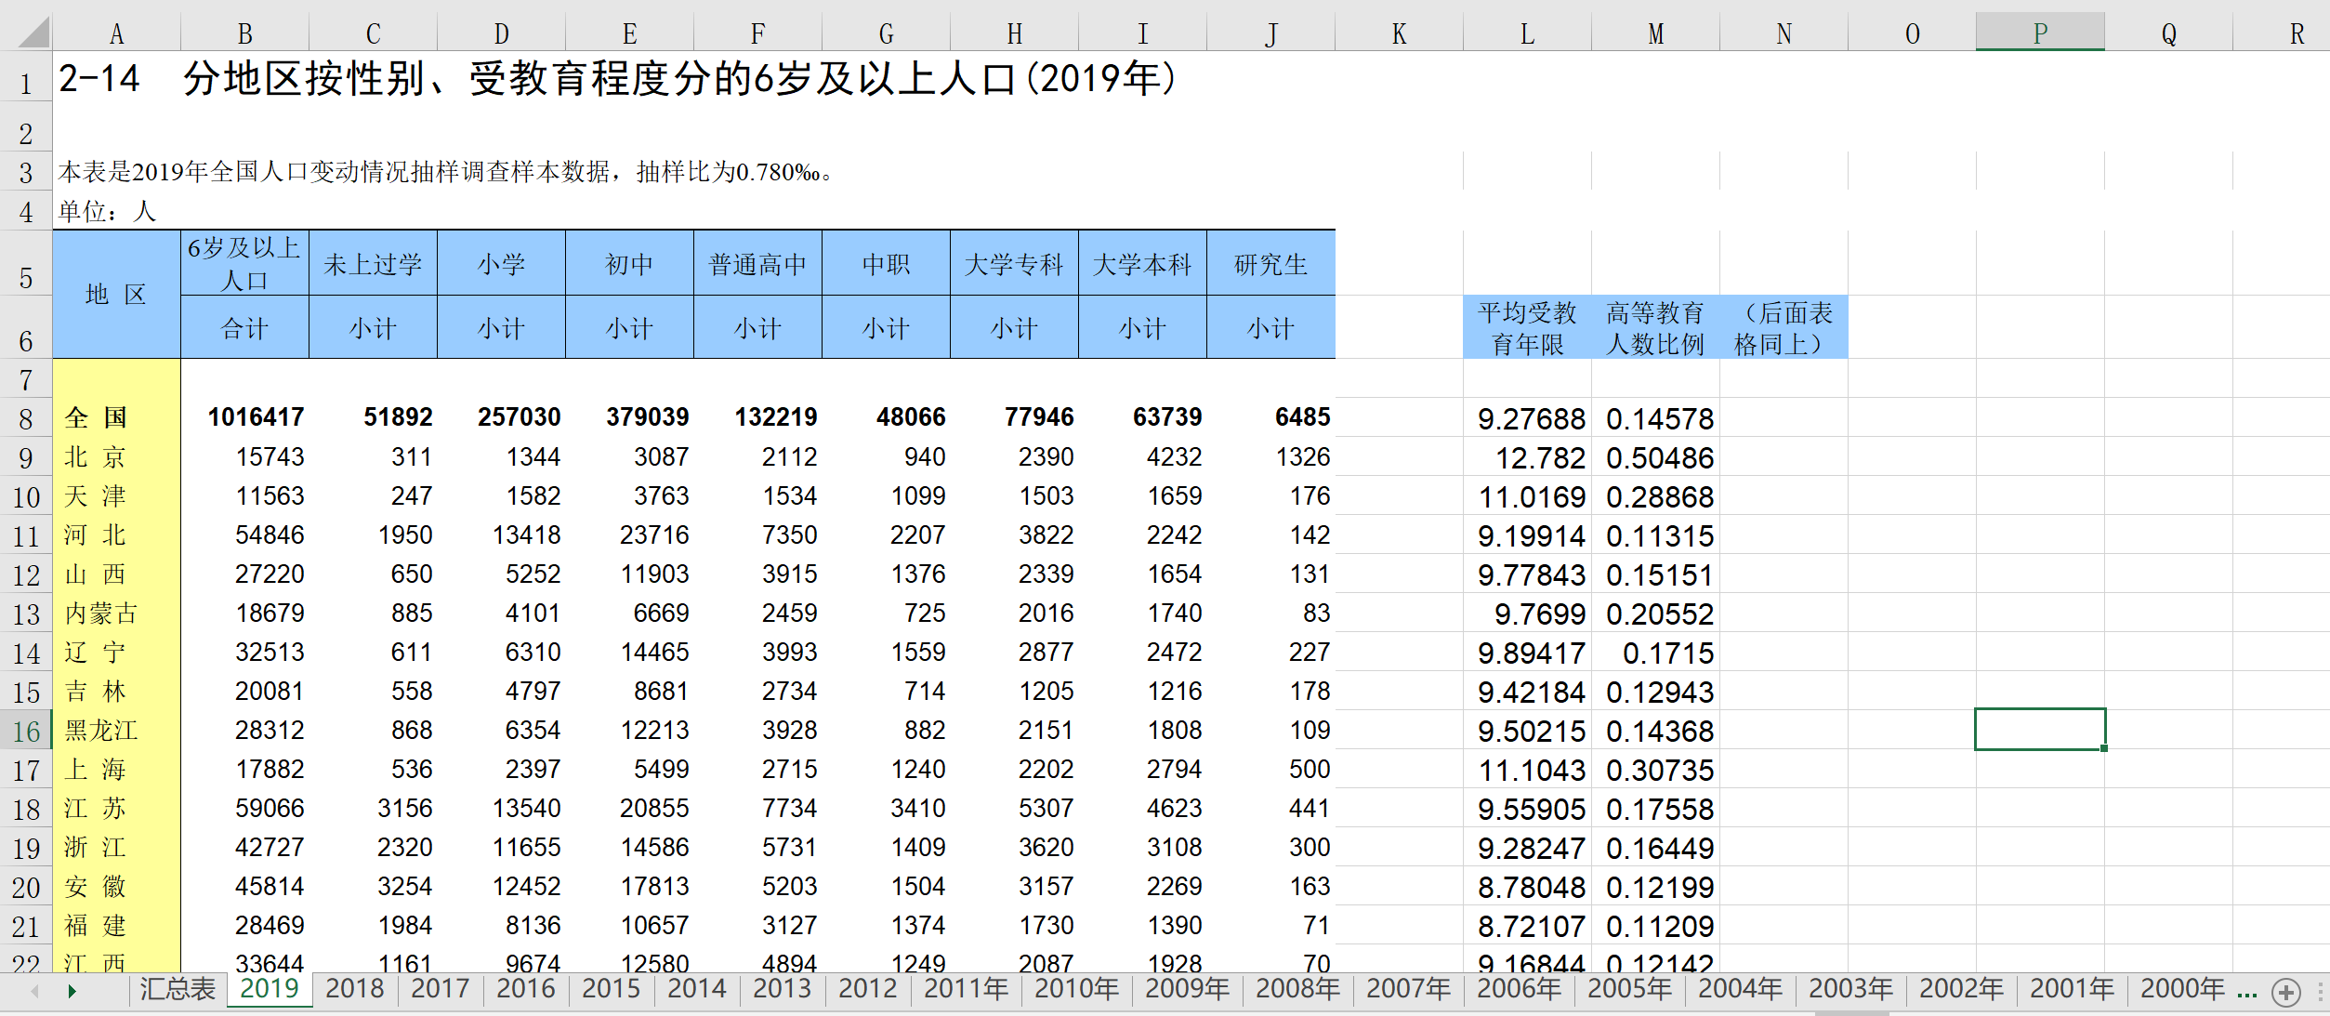Select the 地区 header cell
Screen dimensions: 2330x1016
(x=116, y=295)
